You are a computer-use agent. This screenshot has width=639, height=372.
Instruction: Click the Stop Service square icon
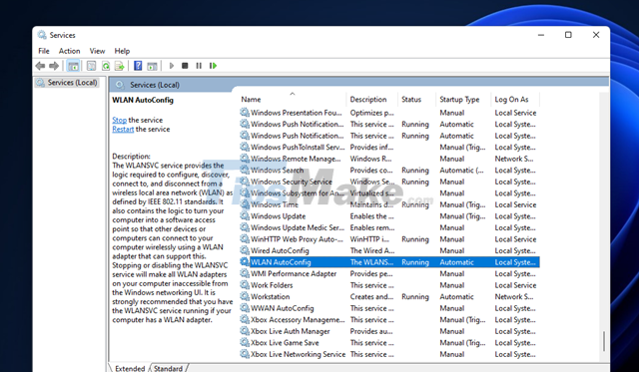click(x=185, y=66)
